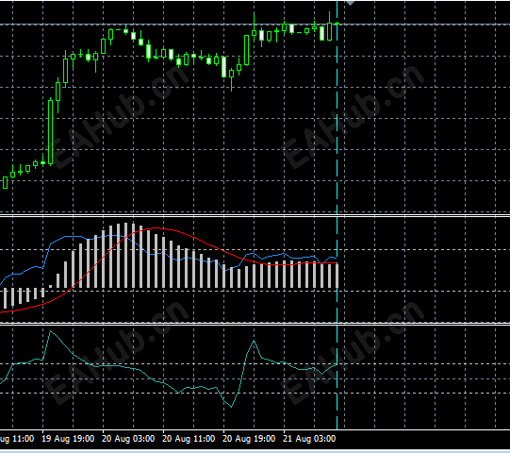Click the negative histogram bars at MACD left side
The image size is (510, 453).
(x=25, y=297)
